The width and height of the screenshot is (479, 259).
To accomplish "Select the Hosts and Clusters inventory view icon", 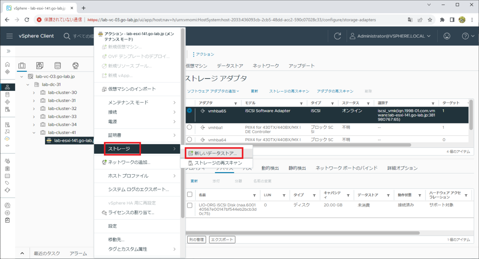I will [x=22, y=66].
